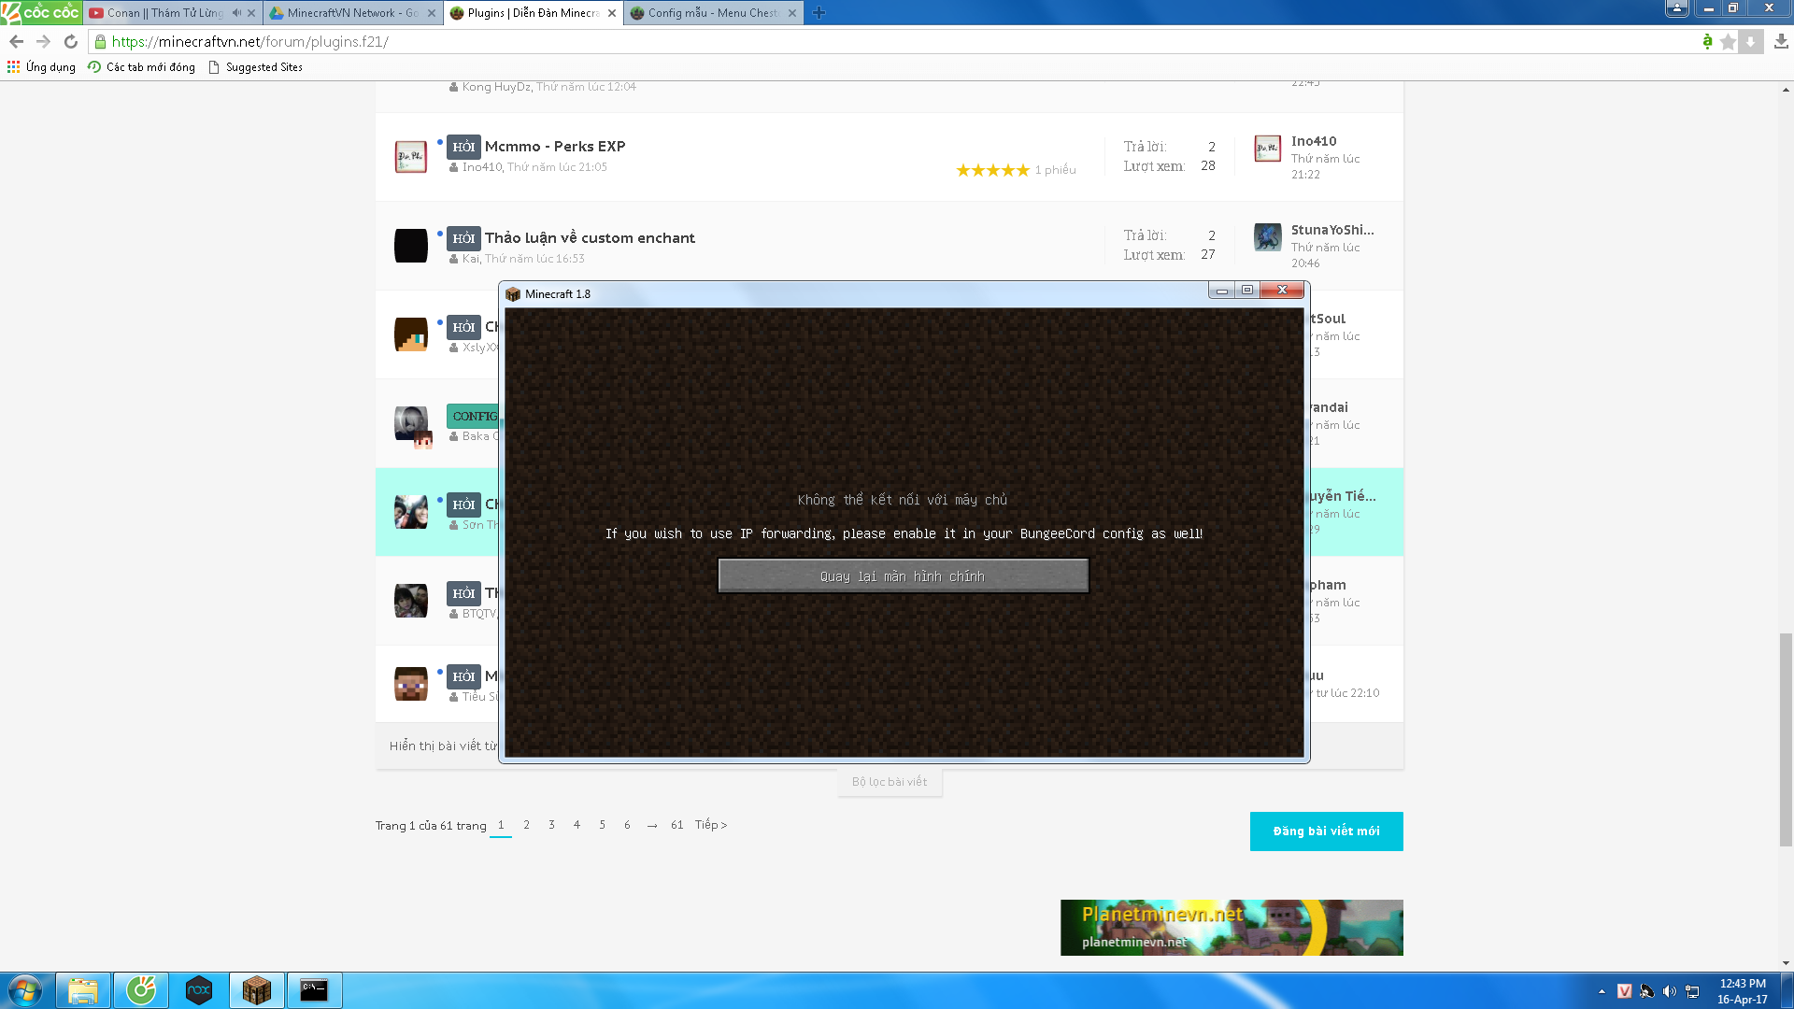Image resolution: width=1794 pixels, height=1009 pixels.
Task: Click Quay lại màn hình chính button
Action: [903, 576]
